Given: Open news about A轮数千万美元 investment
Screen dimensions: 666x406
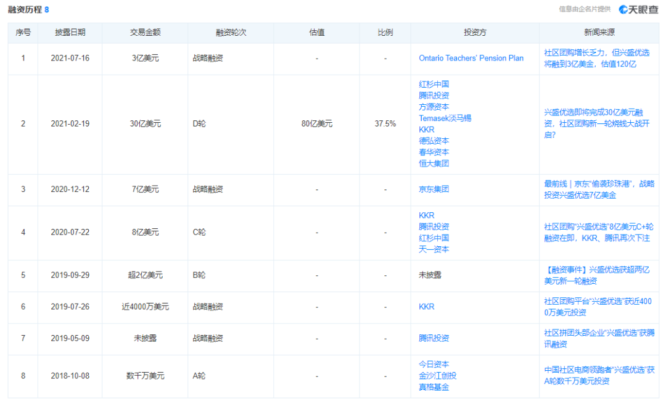Looking at the screenshot, I should [x=599, y=375].
